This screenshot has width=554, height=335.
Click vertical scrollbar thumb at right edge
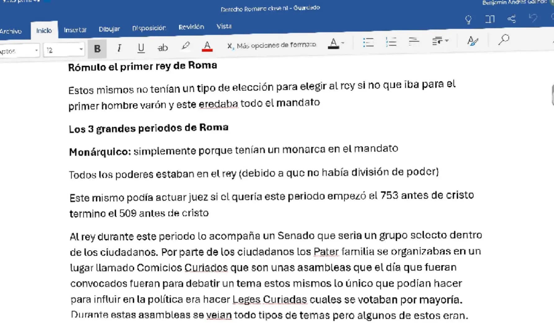tap(552, 95)
